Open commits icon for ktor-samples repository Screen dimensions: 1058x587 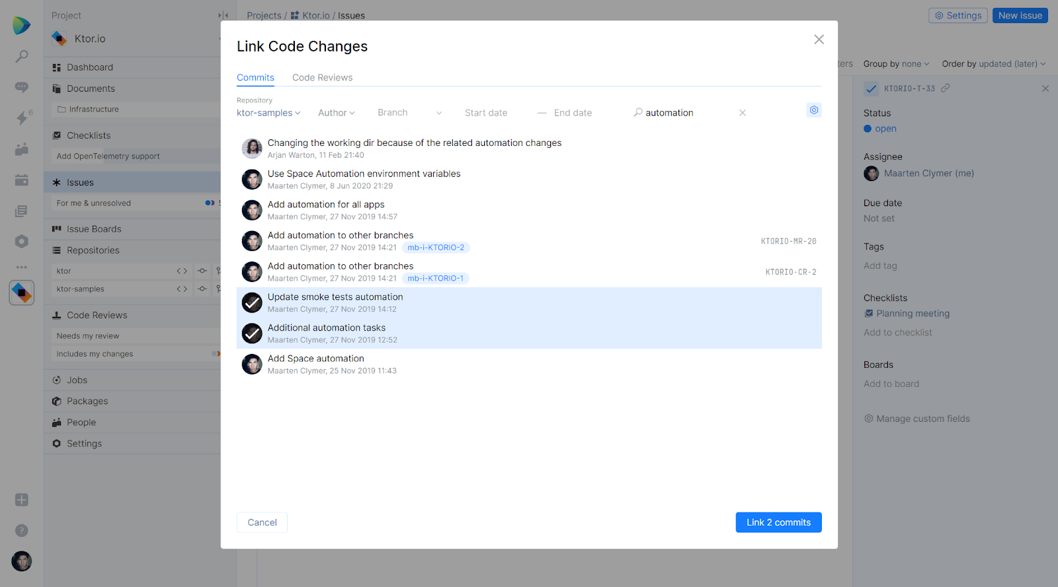pos(202,289)
